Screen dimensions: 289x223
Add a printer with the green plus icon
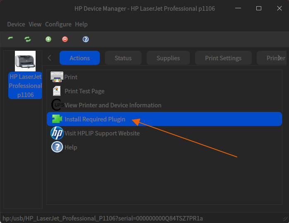point(48,39)
